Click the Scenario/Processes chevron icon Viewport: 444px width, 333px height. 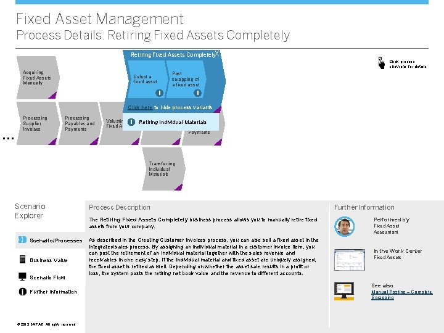tap(22, 240)
